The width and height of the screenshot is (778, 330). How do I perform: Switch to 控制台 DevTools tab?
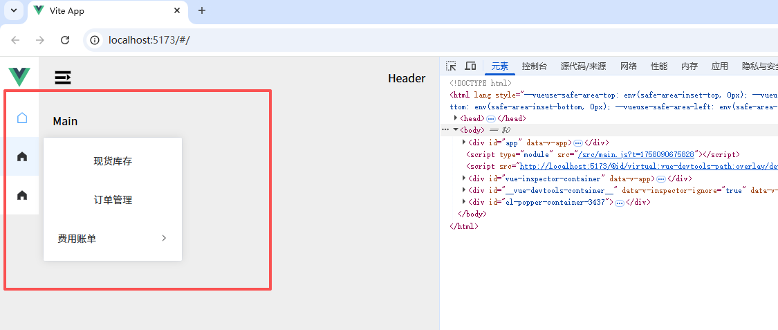click(x=535, y=66)
